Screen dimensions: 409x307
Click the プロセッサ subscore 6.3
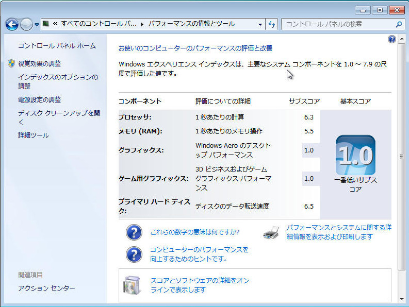pos(309,117)
